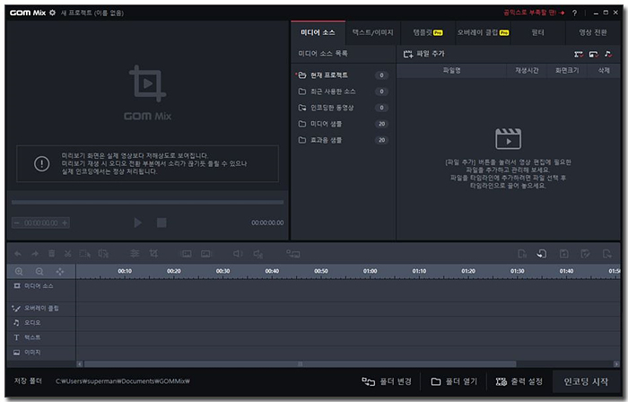
Task: Click the 00:30 mark on timeline ruler
Action: pyautogui.click(x=223, y=272)
